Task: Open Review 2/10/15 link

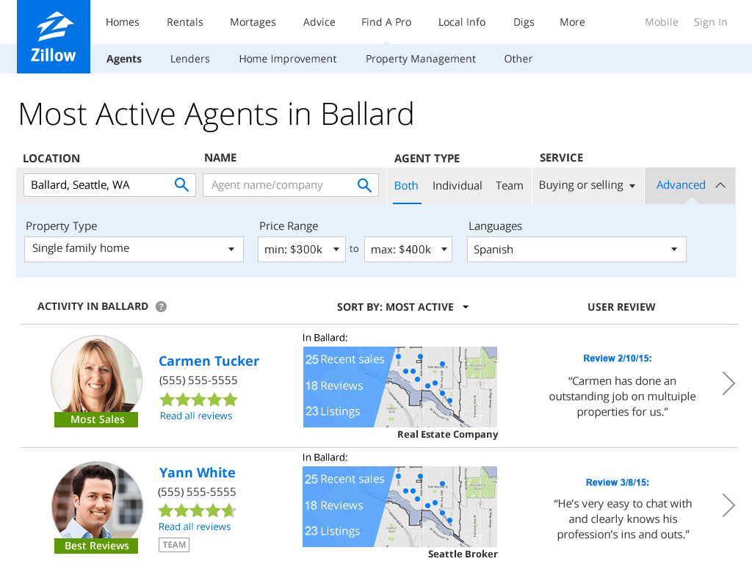Action: click(617, 358)
